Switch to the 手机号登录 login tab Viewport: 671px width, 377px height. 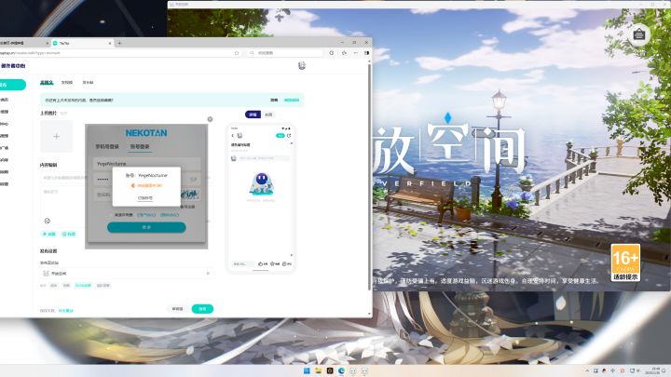click(x=107, y=147)
